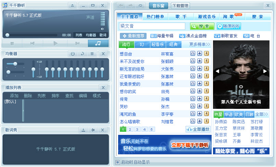
Task: Open 沸点金曲榜 section
Action: point(193,36)
